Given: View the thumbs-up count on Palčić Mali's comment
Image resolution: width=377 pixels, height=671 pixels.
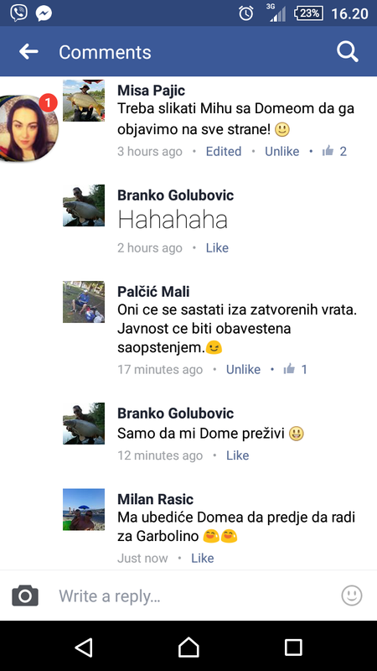Looking at the screenshot, I should (x=296, y=369).
